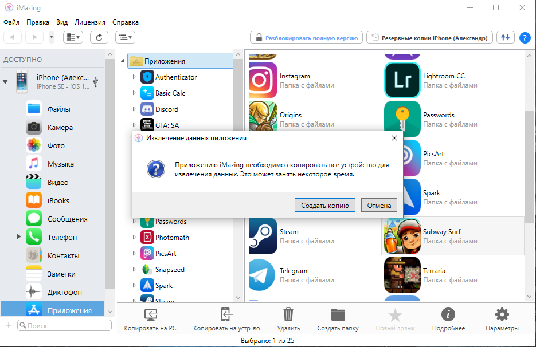
Task: Open transfers arrows icon in toolbar
Action: coord(506,37)
